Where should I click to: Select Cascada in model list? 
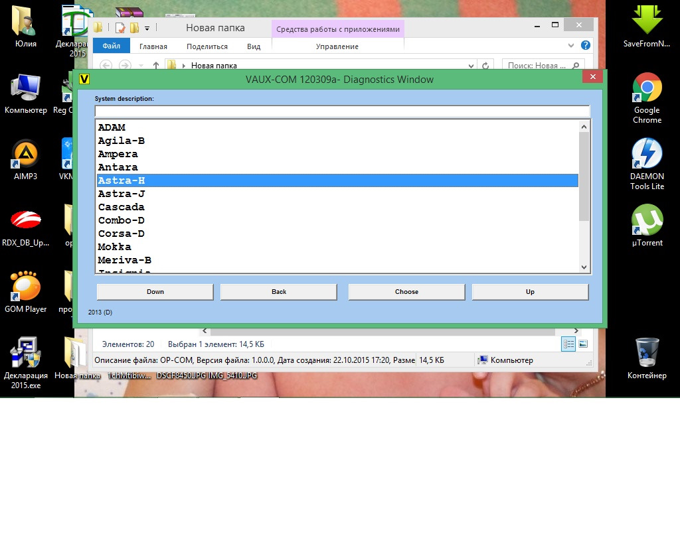[337, 207]
